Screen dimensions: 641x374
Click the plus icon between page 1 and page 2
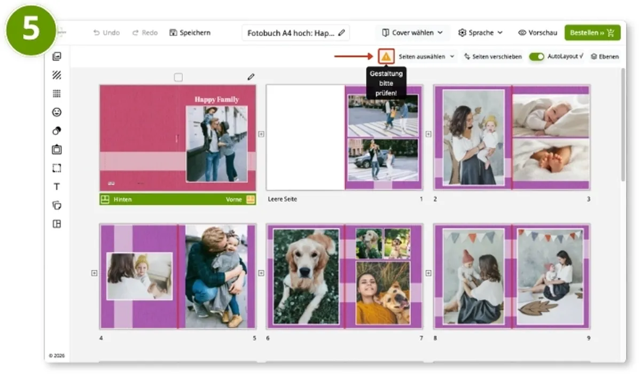(428, 134)
